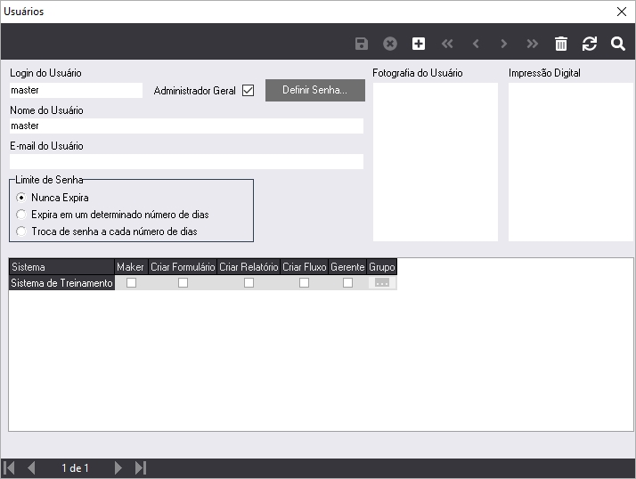This screenshot has height=479, width=636.
Task: Check Criar Relatório for Sistema de Treinamento
Action: point(249,283)
